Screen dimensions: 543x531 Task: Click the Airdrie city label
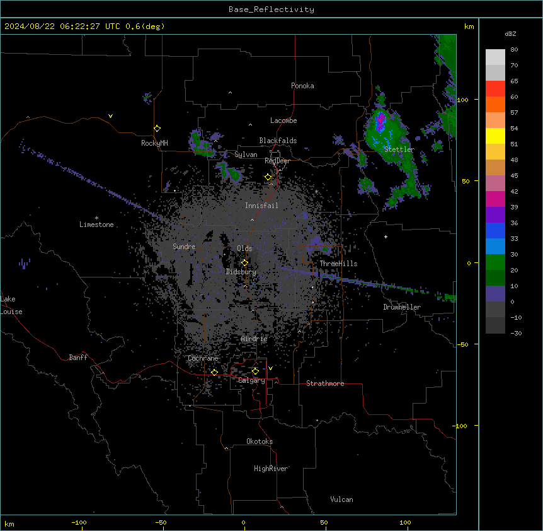coord(254,339)
